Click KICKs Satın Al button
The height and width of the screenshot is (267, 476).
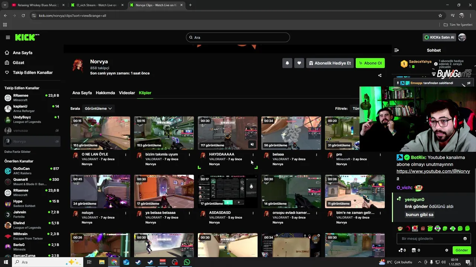439,37
